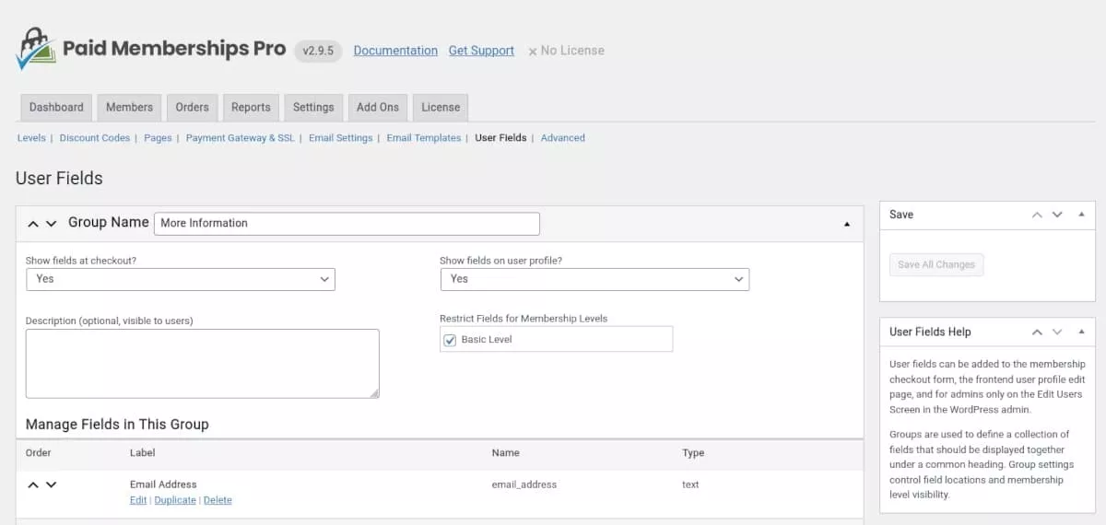Screen dimensions: 1106x525
Task: Toggle the Save panel collapse arrow
Action: click(x=1081, y=215)
